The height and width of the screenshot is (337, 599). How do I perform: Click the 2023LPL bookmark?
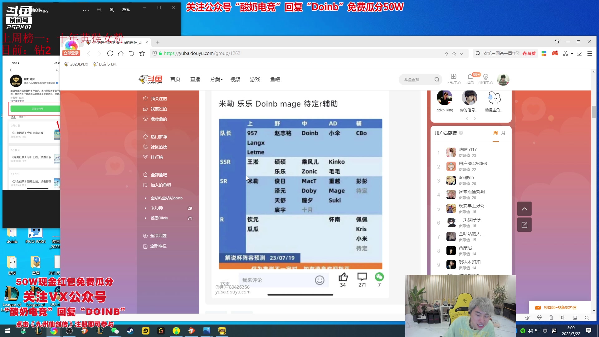coord(76,64)
